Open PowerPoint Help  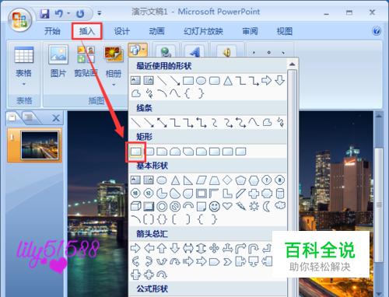coord(377,31)
